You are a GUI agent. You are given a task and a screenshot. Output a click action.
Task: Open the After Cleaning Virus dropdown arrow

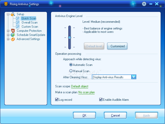point(134,77)
